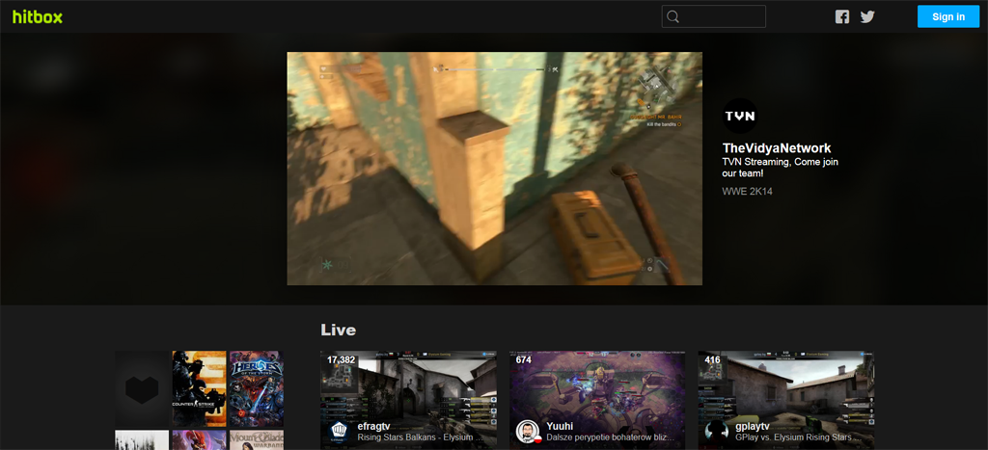Select the 'TVN Streaming, Come join our team!' text
Screen dimensions: 988x450
point(780,168)
